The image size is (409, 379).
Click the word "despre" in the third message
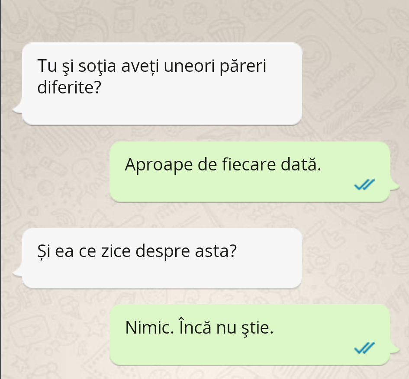pyautogui.click(x=163, y=251)
